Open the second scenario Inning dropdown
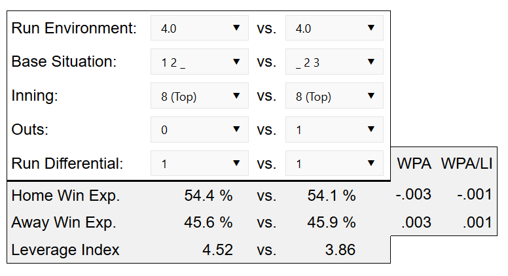Viewport: 508px width, 276px height. pos(334,96)
